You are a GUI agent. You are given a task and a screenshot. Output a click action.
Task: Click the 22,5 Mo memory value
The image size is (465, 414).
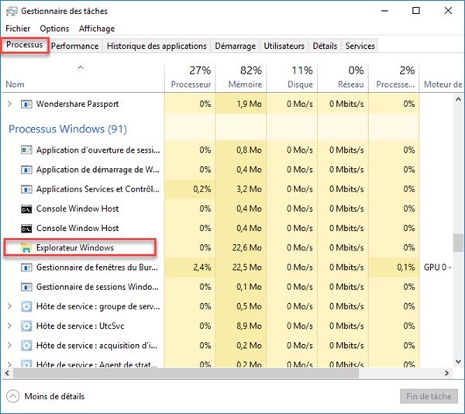tap(246, 267)
